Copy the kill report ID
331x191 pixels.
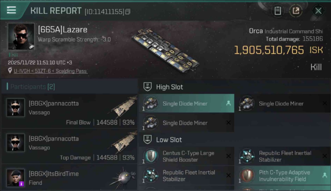click(x=128, y=11)
